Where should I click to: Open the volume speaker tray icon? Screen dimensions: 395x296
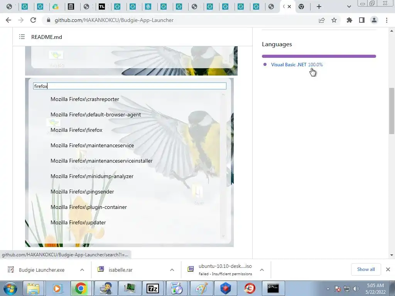click(x=356, y=289)
